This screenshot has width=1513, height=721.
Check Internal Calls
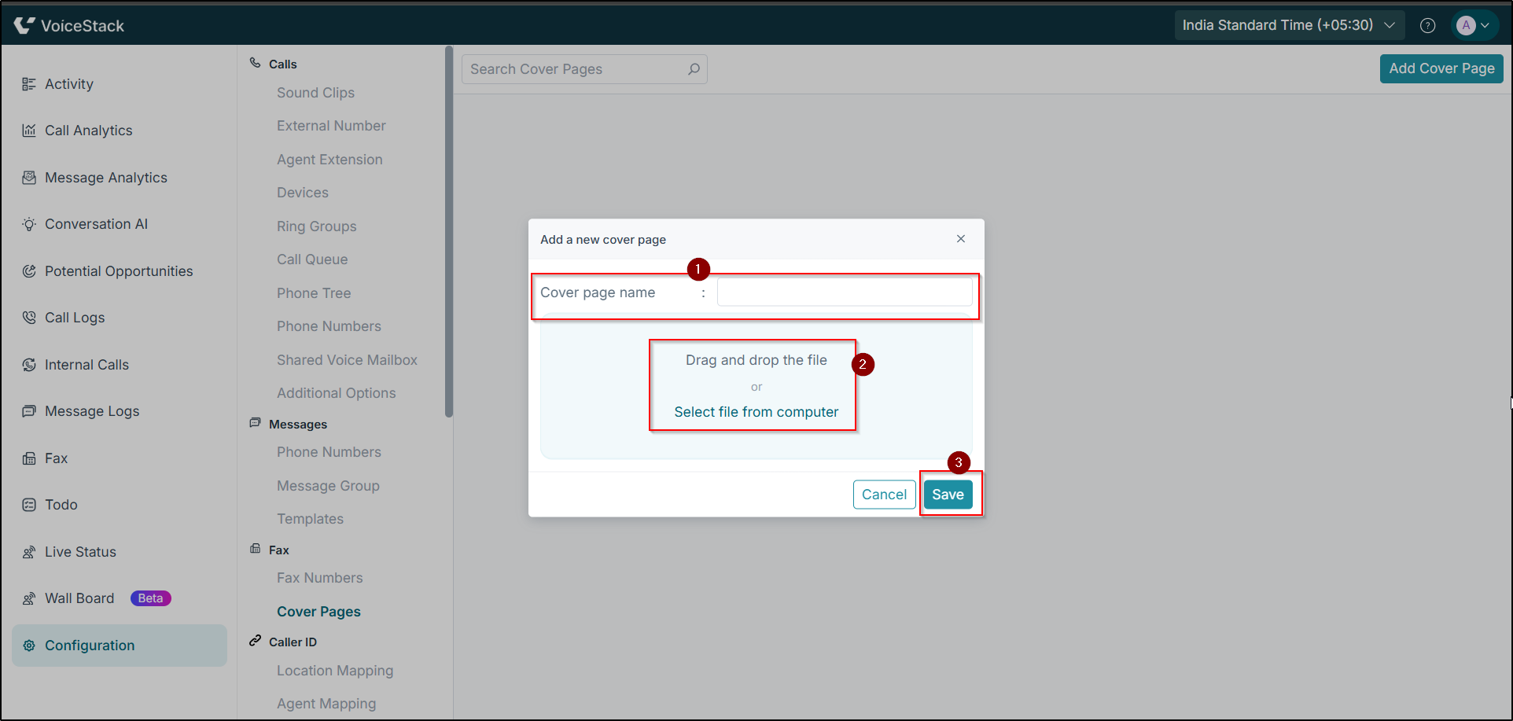click(x=86, y=364)
